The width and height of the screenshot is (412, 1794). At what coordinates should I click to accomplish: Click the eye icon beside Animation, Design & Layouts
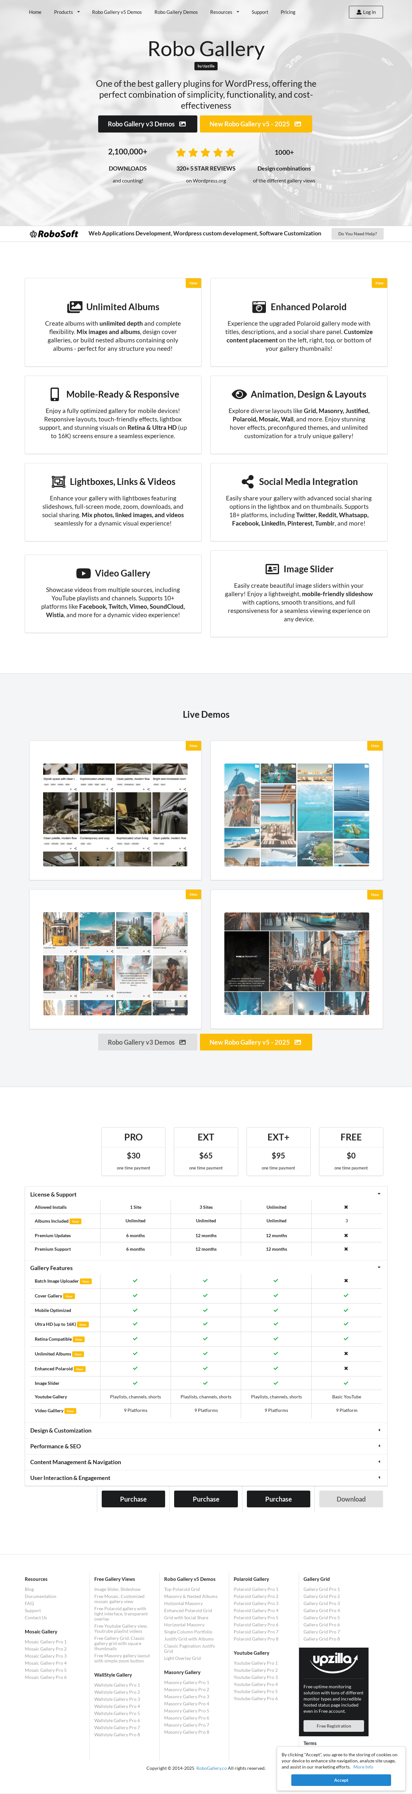[x=239, y=394]
